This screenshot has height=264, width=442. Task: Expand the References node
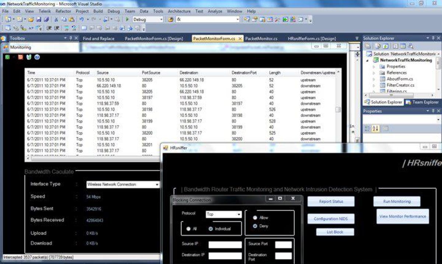[x=374, y=73]
